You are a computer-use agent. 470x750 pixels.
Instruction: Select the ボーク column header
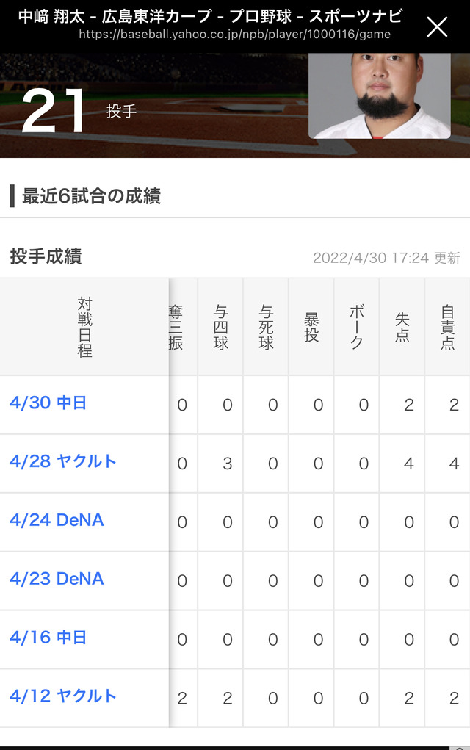tap(357, 327)
